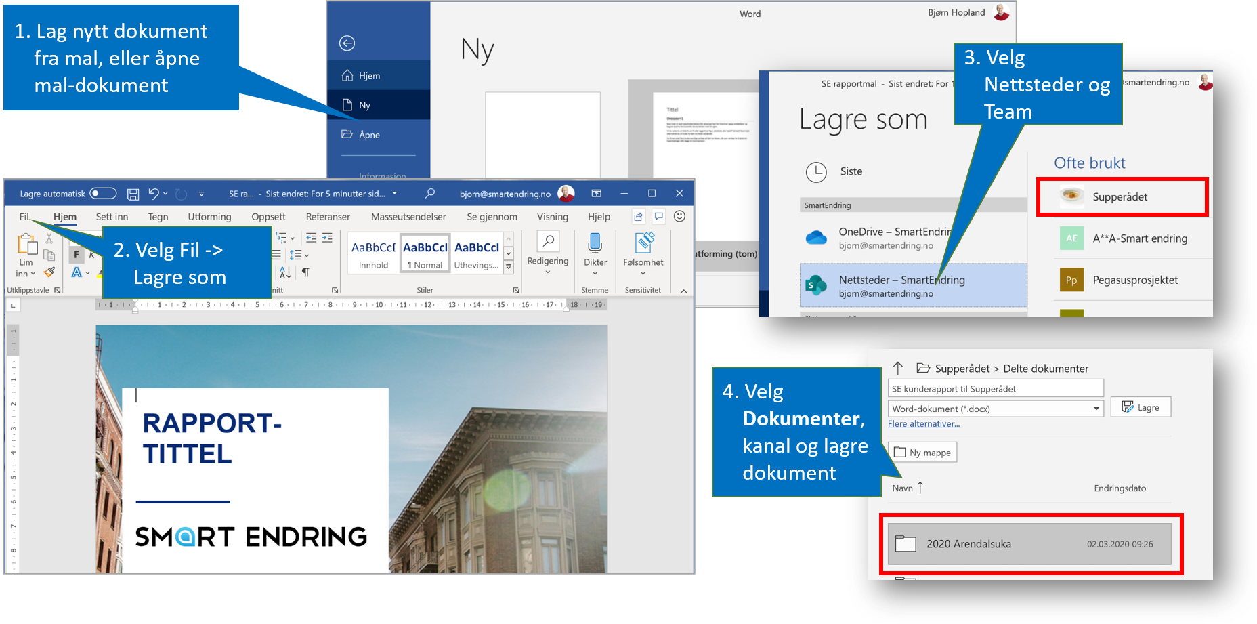Click the Copy icon
Image resolution: width=1257 pixels, height=624 pixels.
click(49, 255)
